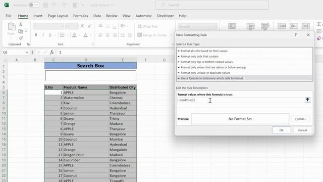This screenshot has height=182, width=323.
Task: Select 'Format only unique or duplicate values'
Action: click(244, 73)
